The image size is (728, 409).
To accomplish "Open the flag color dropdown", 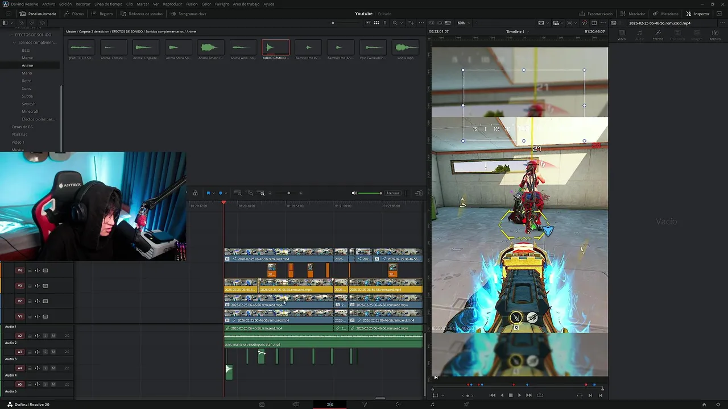I will click(x=213, y=193).
